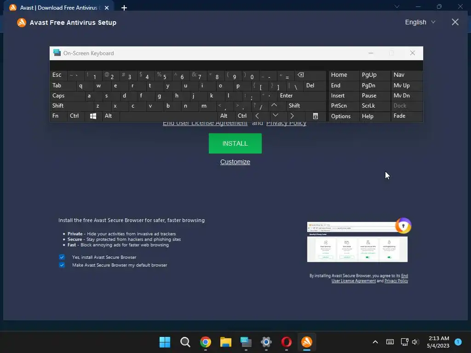Show hidden system tray icons
The height and width of the screenshot is (353, 471).
click(x=375, y=342)
